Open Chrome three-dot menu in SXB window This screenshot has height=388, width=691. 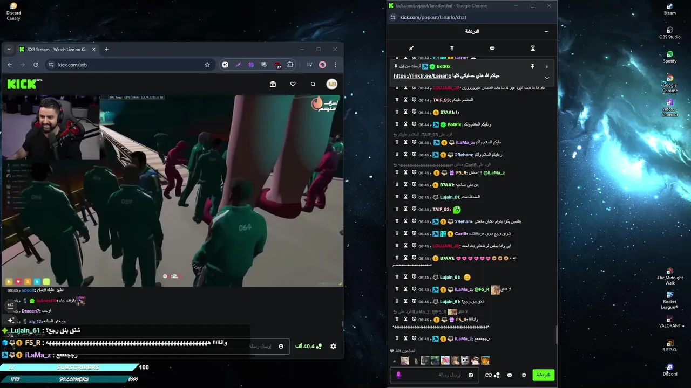[x=335, y=65]
